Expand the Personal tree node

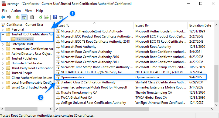[x=3, y=29]
